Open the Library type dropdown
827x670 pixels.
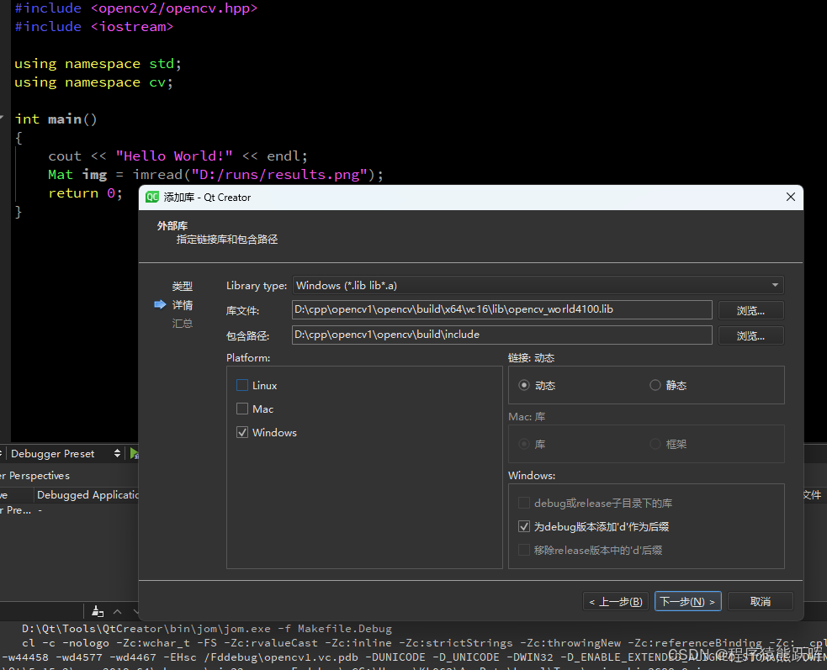pos(538,285)
